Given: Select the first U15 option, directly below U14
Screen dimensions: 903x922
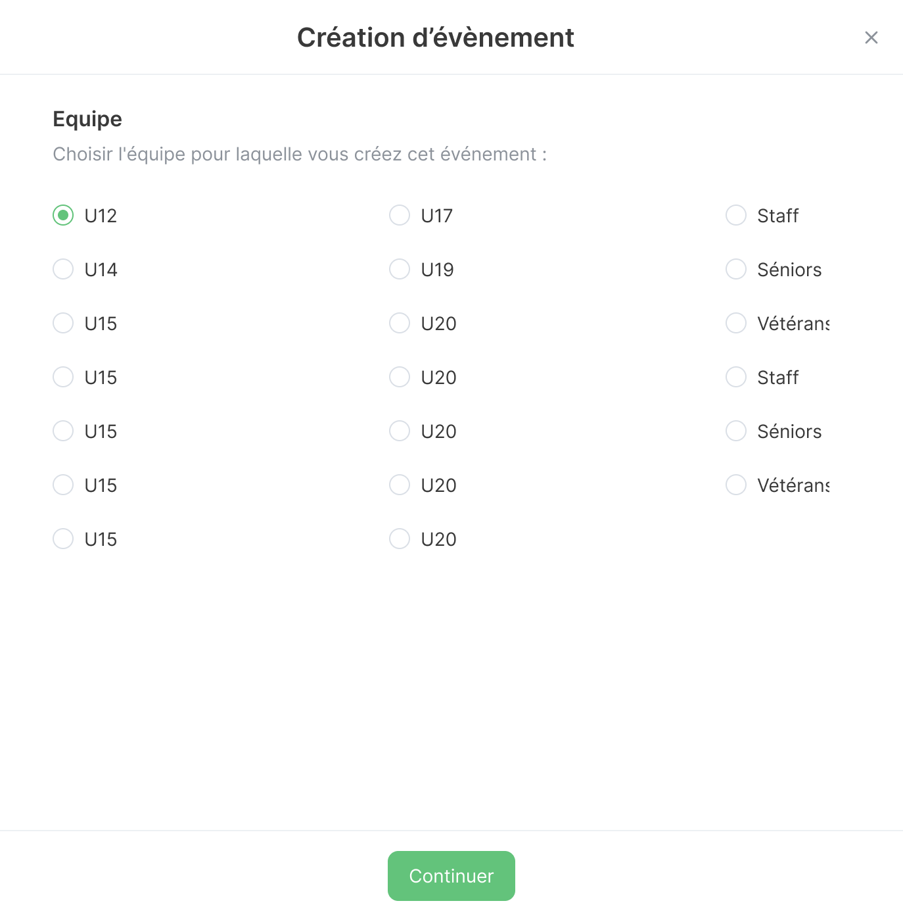Looking at the screenshot, I should click(63, 324).
